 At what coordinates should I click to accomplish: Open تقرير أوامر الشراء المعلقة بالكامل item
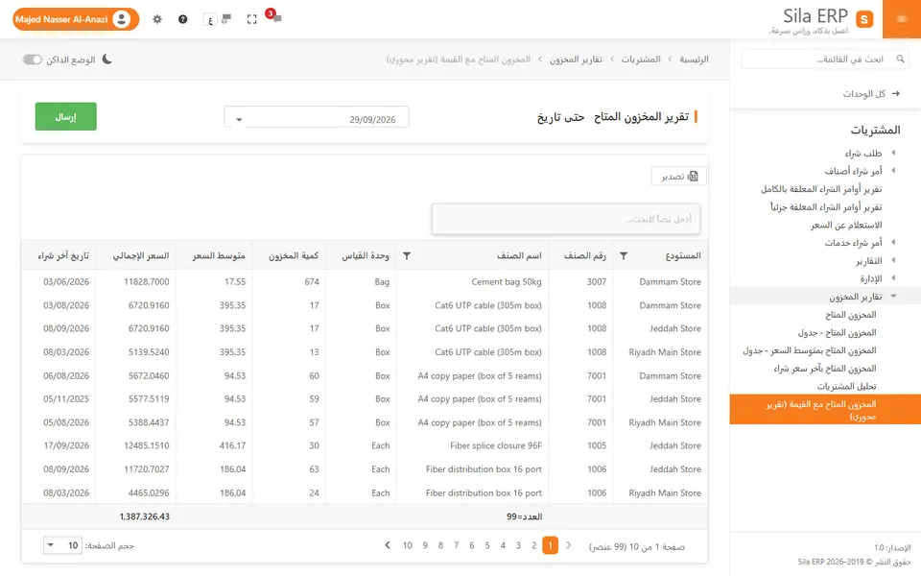tap(821, 189)
